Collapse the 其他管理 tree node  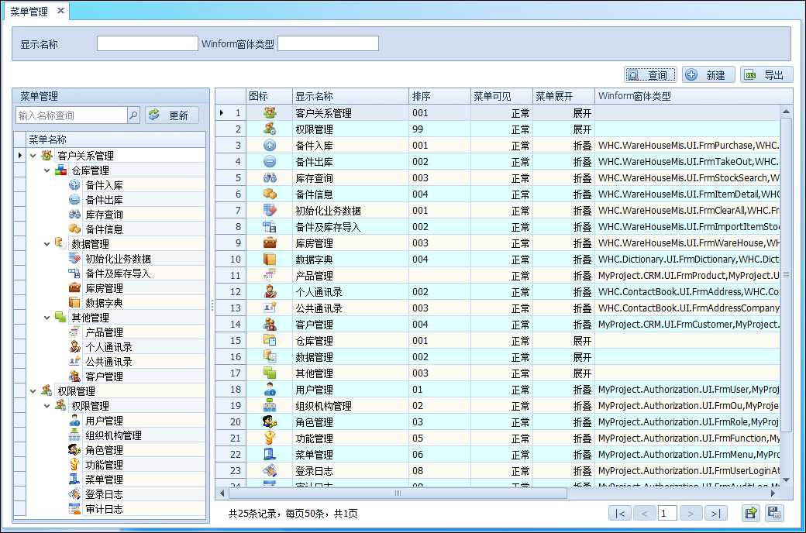tap(46, 318)
